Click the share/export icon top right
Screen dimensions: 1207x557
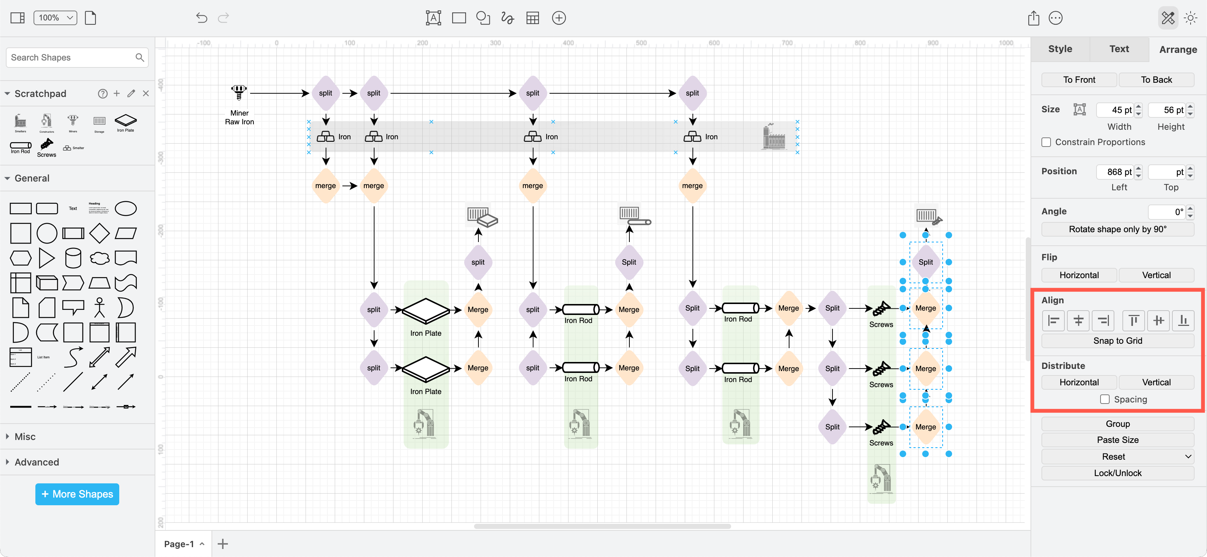click(x=1033, y=18)
